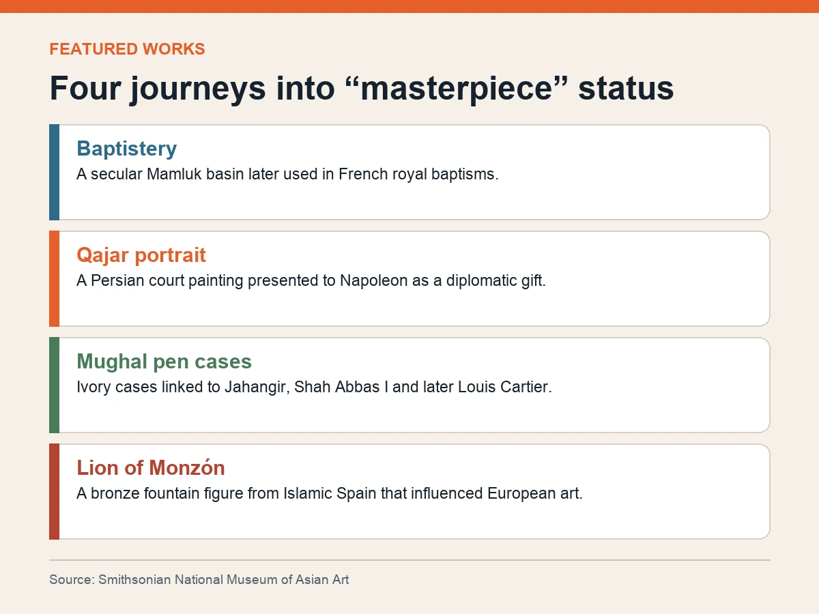Click the green accent bar on Mughal card

[54, 385]
